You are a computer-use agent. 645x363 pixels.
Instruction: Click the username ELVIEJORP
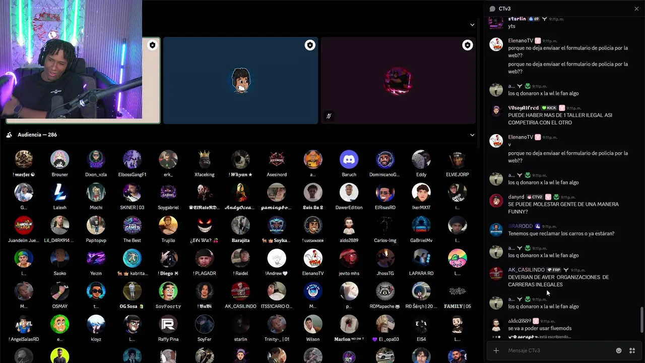coord(458,174)
